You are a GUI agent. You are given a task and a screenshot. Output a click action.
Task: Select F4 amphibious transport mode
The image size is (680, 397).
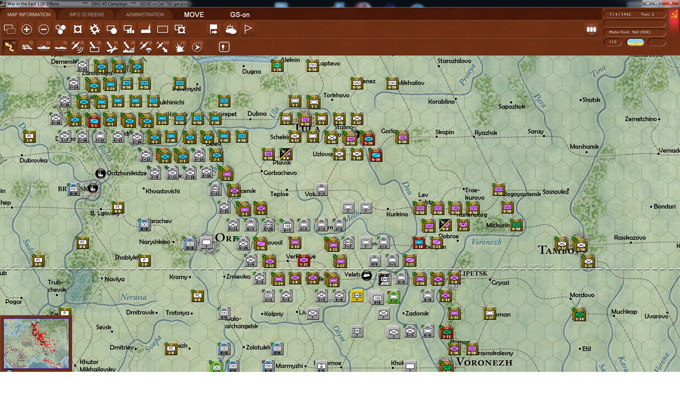[61, 47]
